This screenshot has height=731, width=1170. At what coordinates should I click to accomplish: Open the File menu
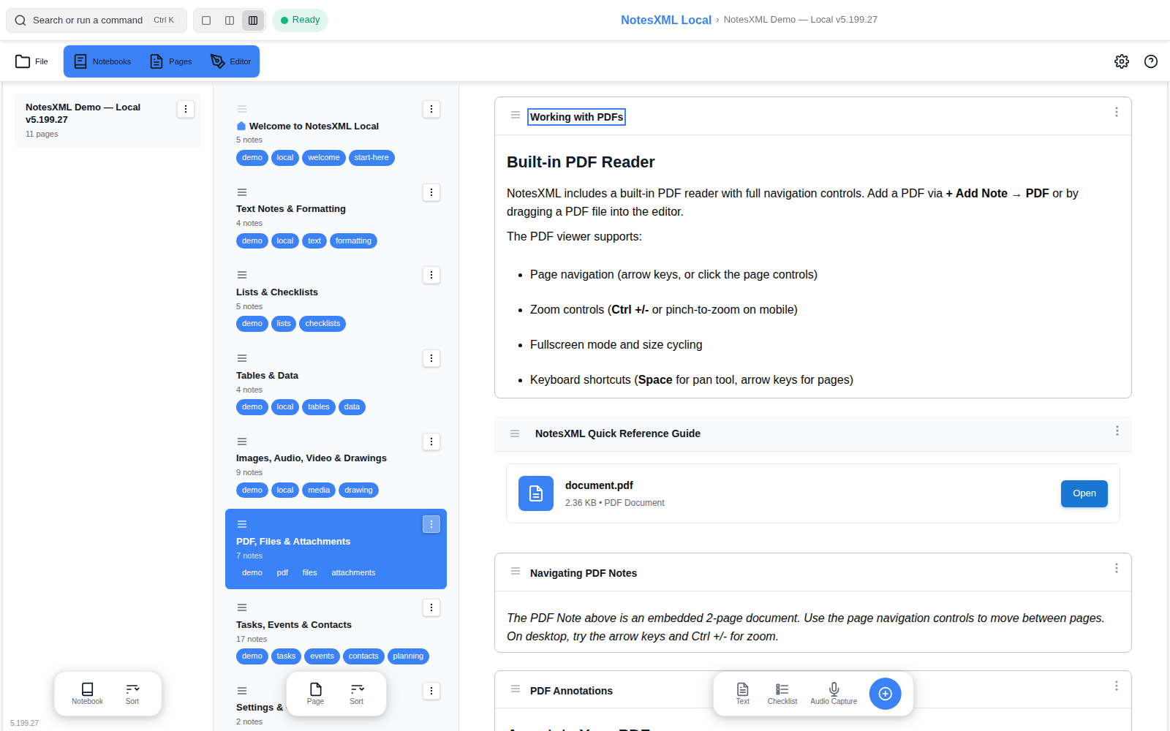32,61
